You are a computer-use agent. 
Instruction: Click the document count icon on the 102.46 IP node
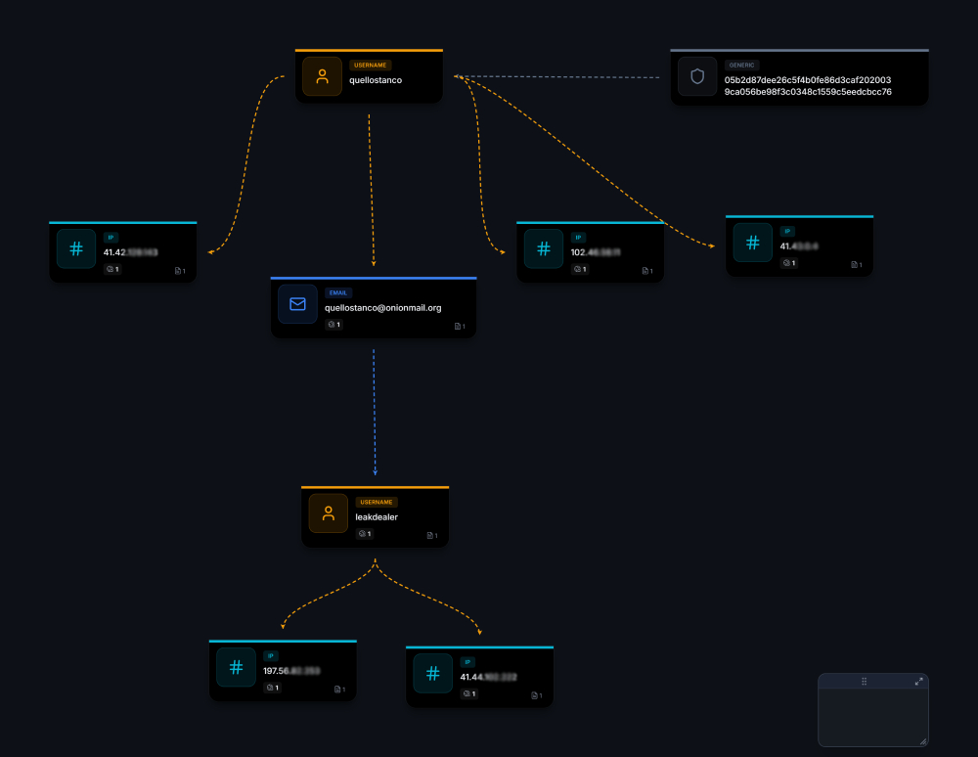pos(647,271)
